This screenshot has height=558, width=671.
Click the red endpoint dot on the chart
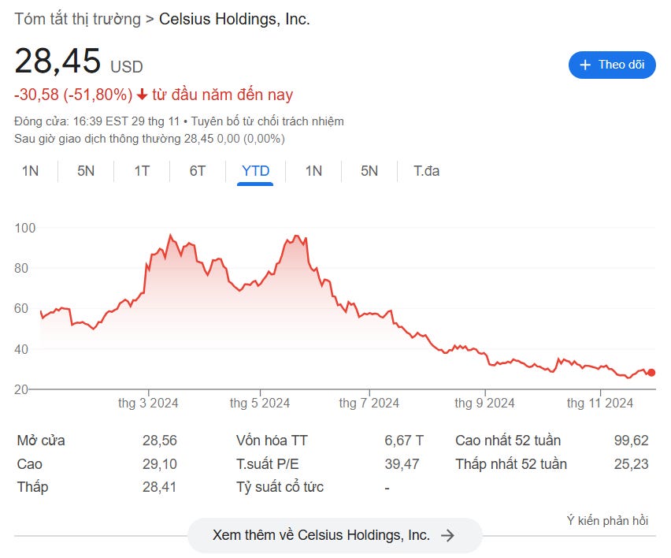tap(651, 373)
